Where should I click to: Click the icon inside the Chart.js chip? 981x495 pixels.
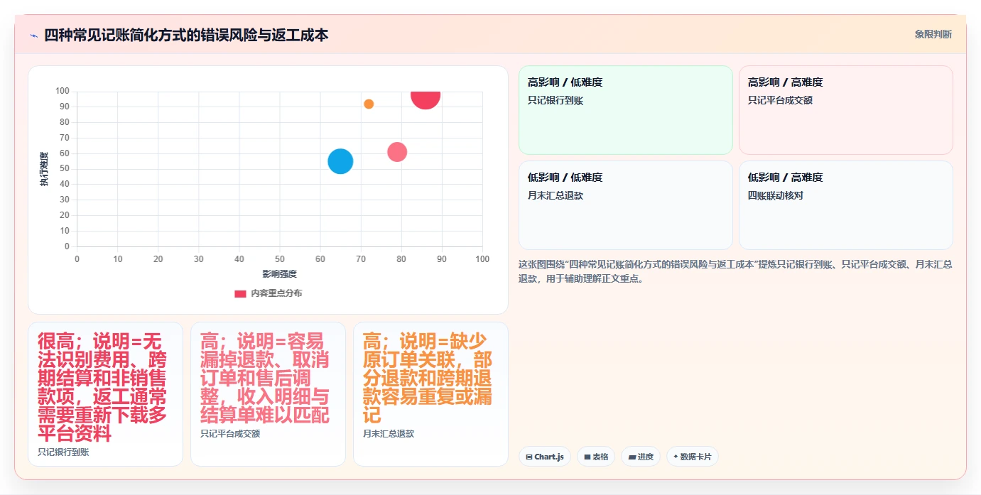coord(529,457)
